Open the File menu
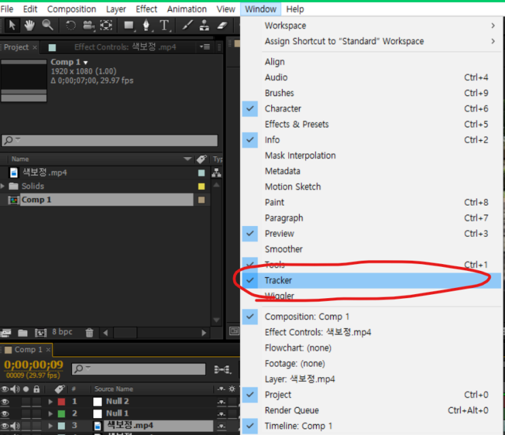Screen dimensions: 505x435 [x=7, y=9]
